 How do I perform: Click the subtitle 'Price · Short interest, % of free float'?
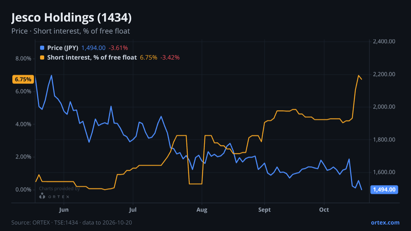[x=71, y=31]
